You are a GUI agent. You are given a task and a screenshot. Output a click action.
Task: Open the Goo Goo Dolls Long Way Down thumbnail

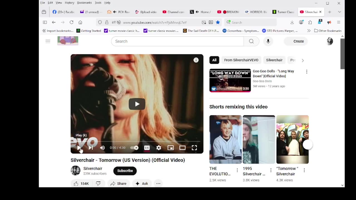click(230, 80)
